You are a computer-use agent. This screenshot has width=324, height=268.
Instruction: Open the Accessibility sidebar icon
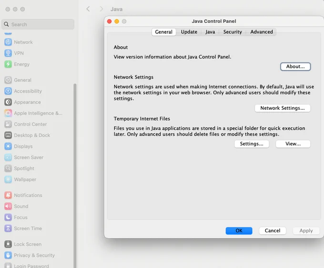(8, 91)
